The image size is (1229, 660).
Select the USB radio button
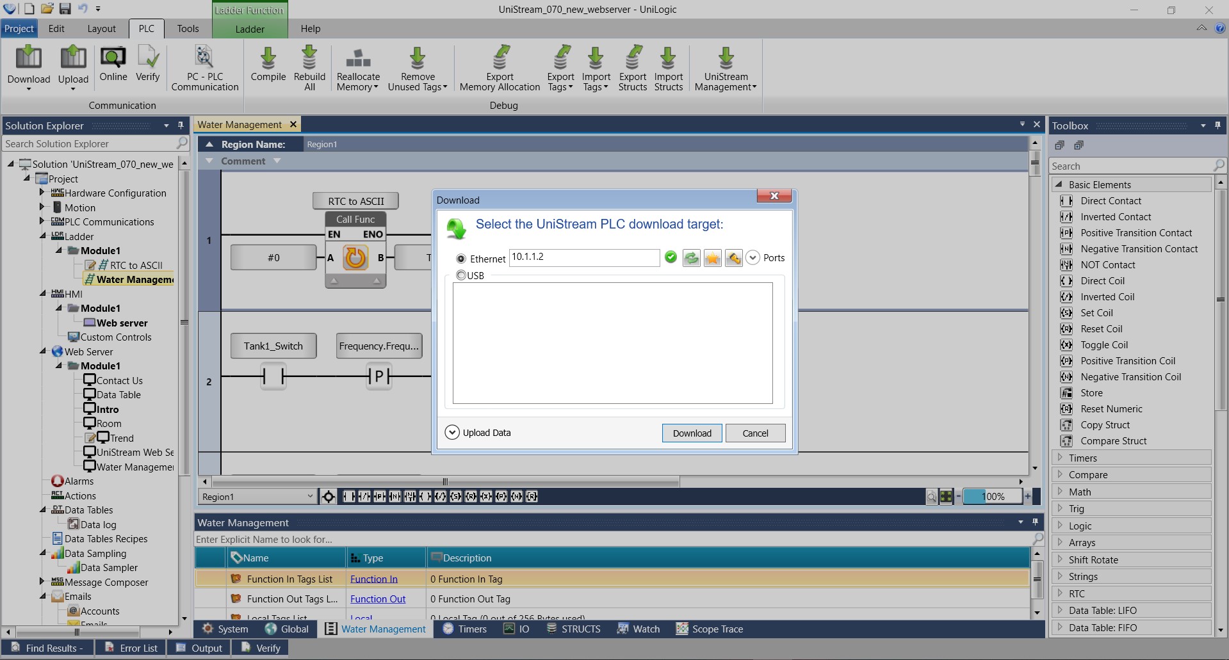461,275
